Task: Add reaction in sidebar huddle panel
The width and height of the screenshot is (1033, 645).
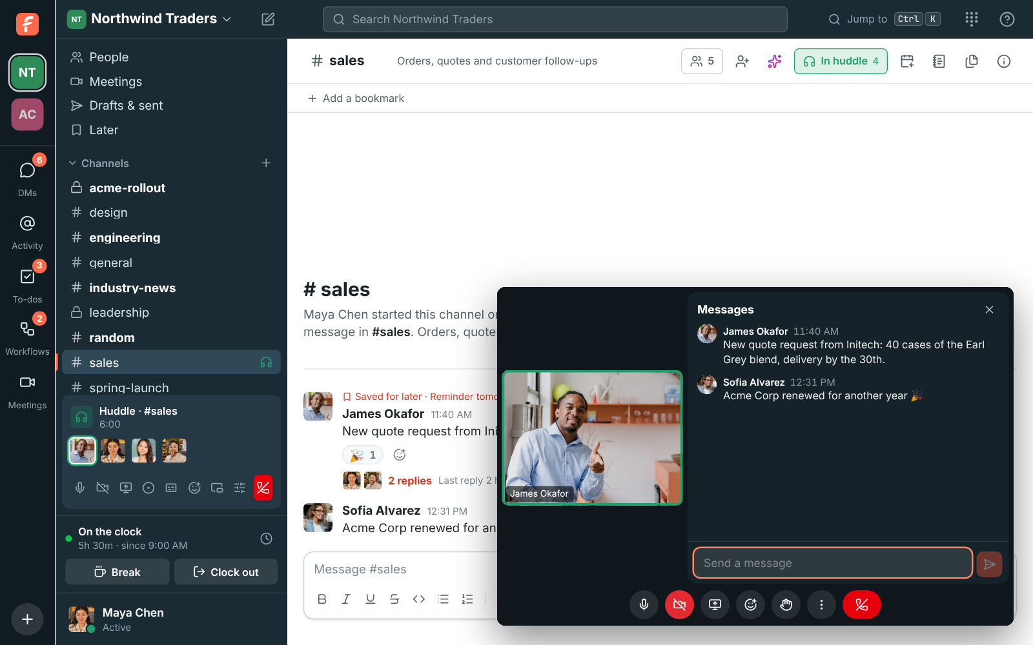Action: [x=194, y=488]
